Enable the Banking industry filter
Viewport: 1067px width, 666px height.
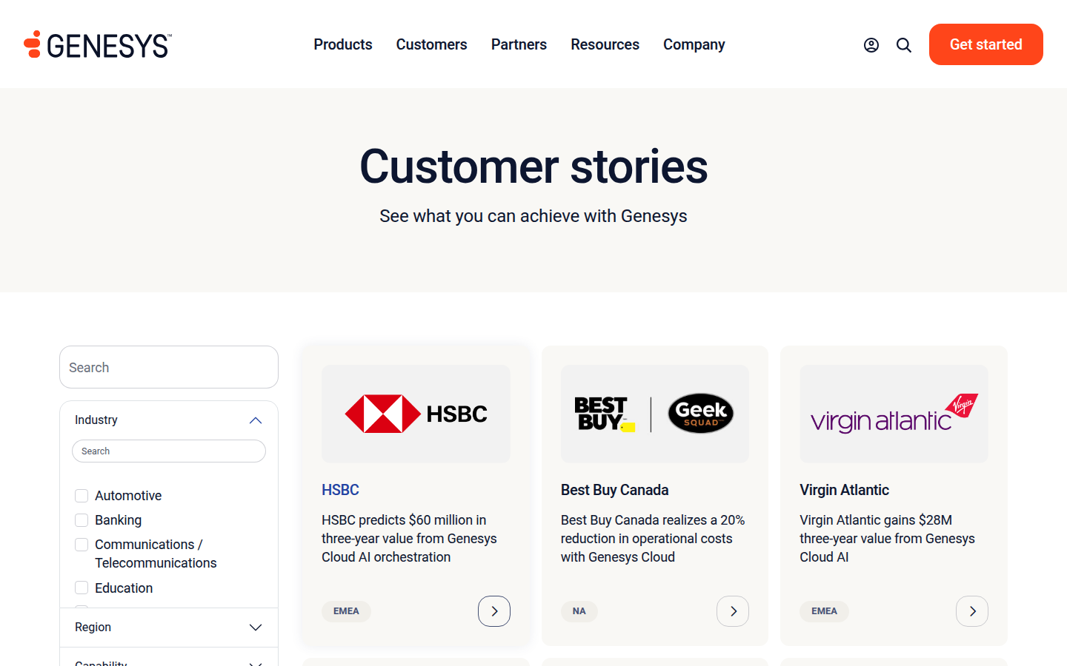click(82, 520)
